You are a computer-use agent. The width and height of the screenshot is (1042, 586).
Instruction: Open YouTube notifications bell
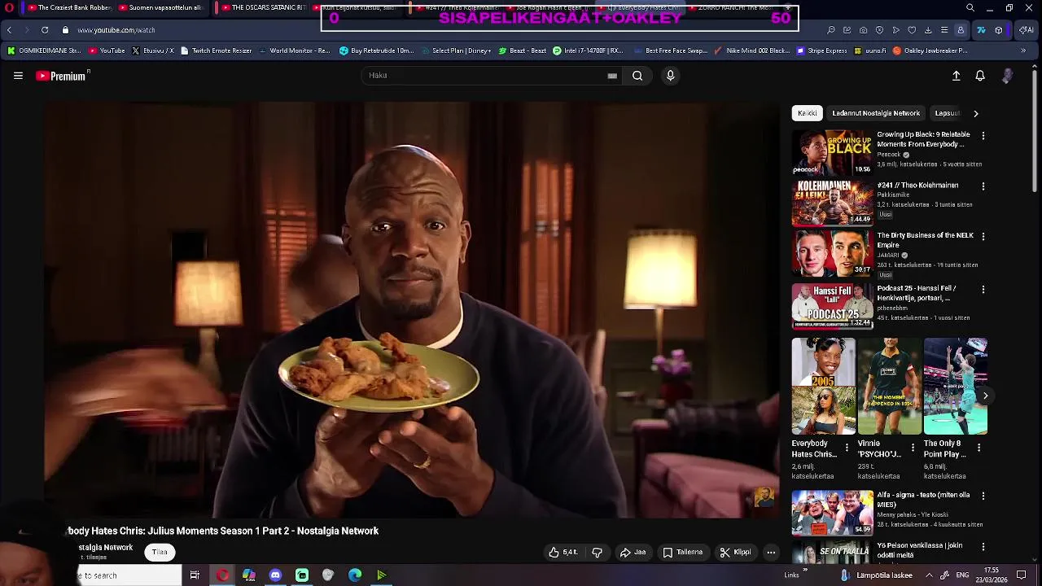coord(980,76)
